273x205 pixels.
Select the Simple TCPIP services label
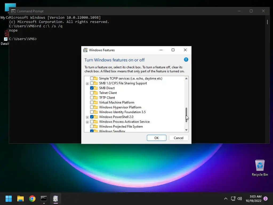pyautogui.click(x=131, y=78)
